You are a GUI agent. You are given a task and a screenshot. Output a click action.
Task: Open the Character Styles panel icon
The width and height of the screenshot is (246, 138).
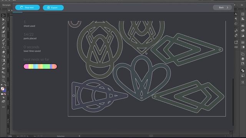click(236, 31)
